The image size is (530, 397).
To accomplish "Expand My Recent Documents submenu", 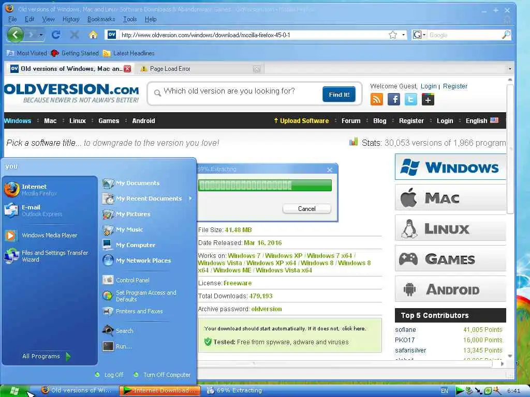I will [x=148, y=198].
